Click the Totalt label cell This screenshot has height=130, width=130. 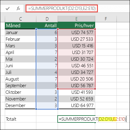20,119
